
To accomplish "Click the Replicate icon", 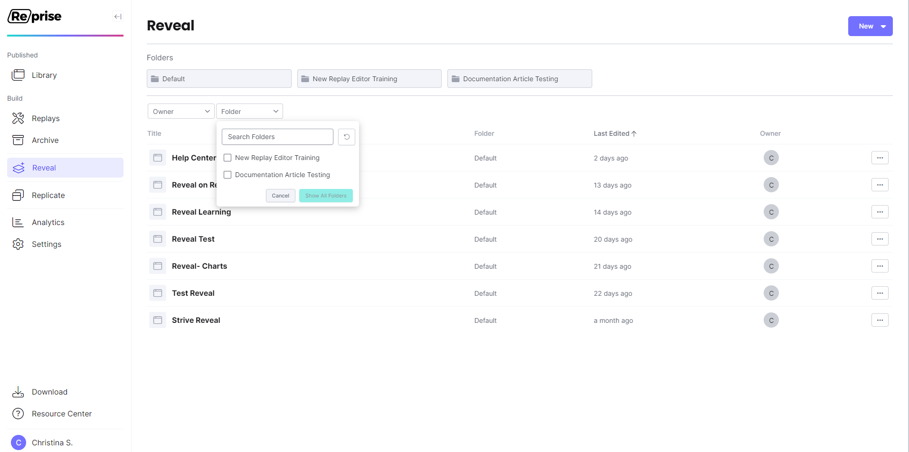I will 18,195.
